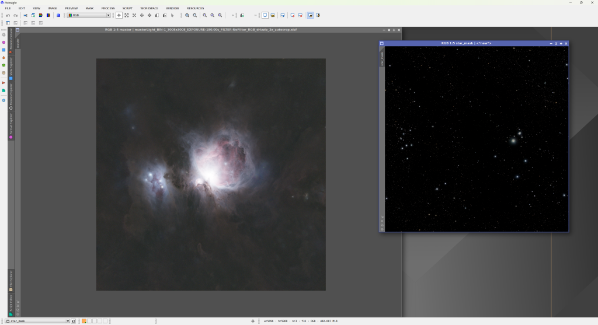598x325 pixels.
Task: Open the File Explorer side tab
Action: (11, 281)
